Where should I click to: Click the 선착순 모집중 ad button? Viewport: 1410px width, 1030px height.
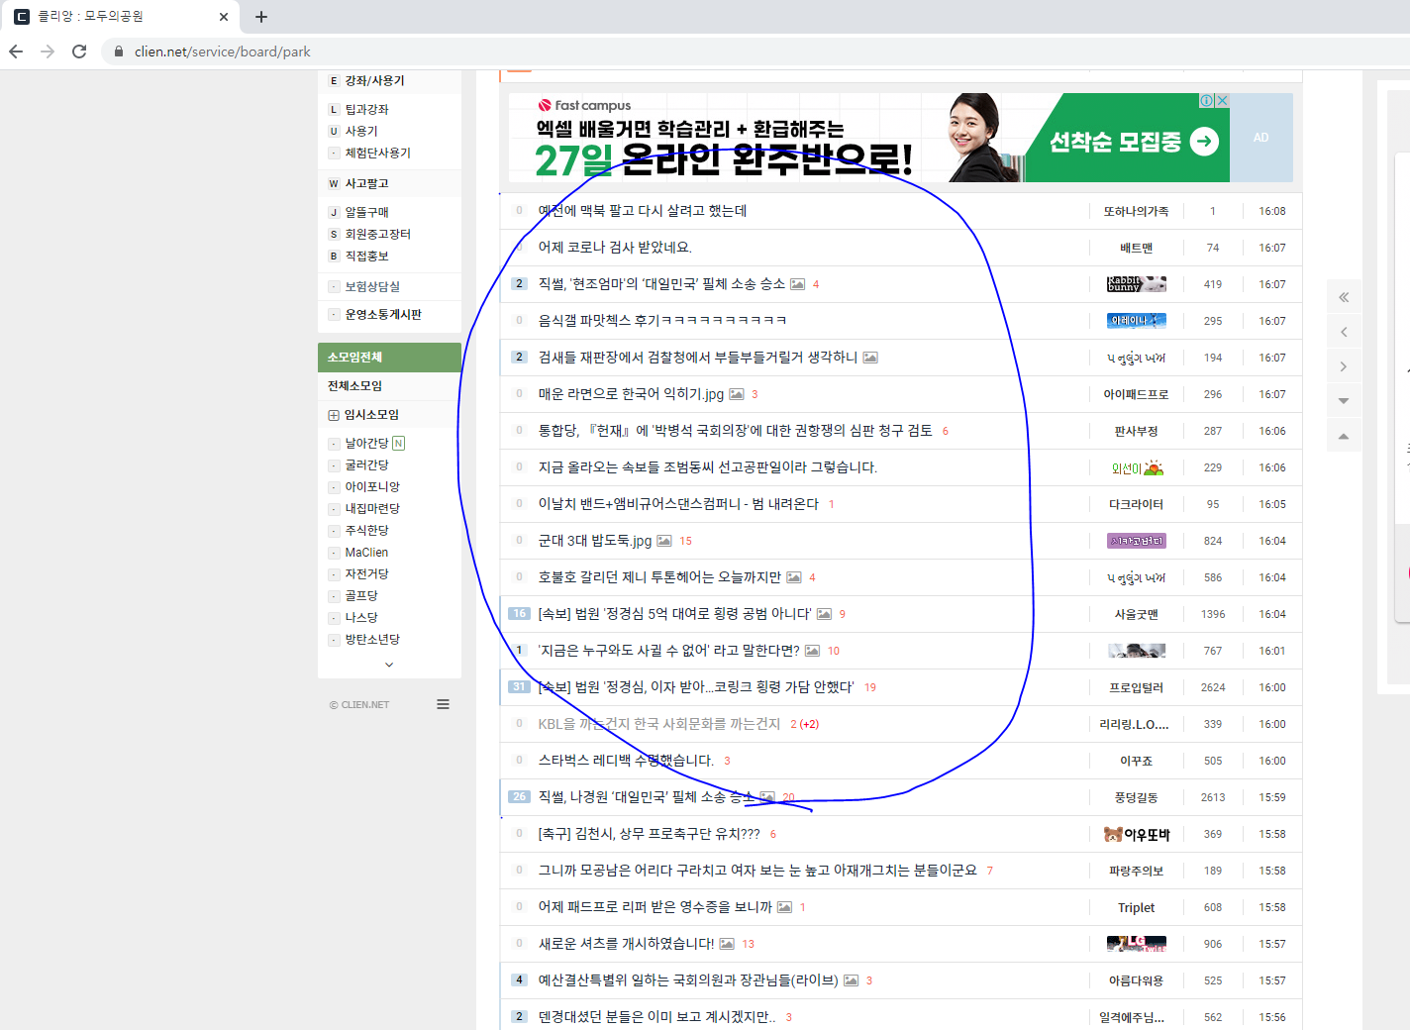[1134, 142]
